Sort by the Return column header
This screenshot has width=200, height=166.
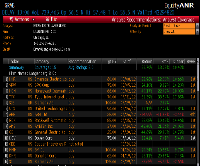tap(145, 61)
